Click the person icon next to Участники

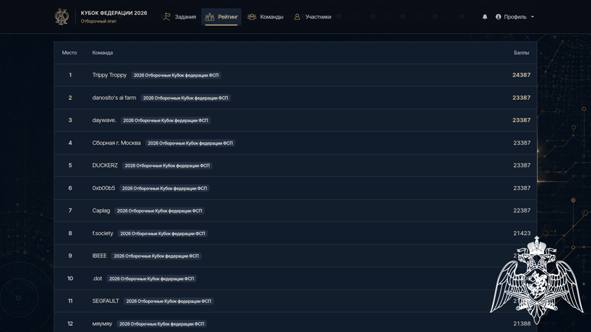297,17
